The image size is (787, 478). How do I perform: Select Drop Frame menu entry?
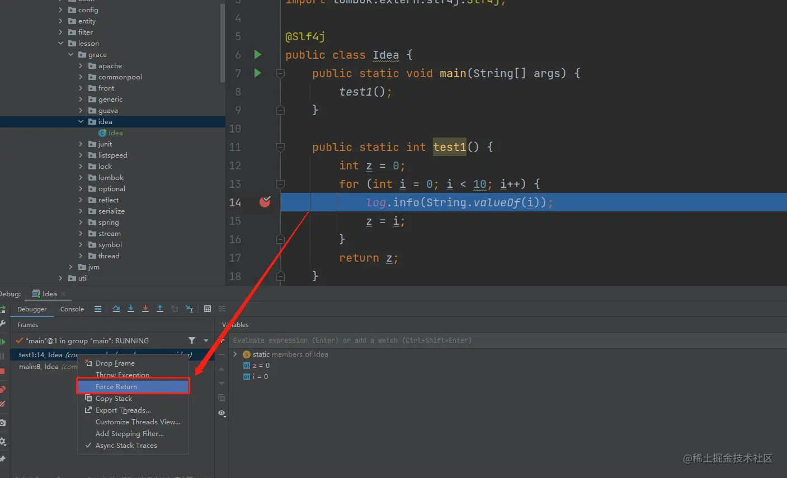[133, 363]
